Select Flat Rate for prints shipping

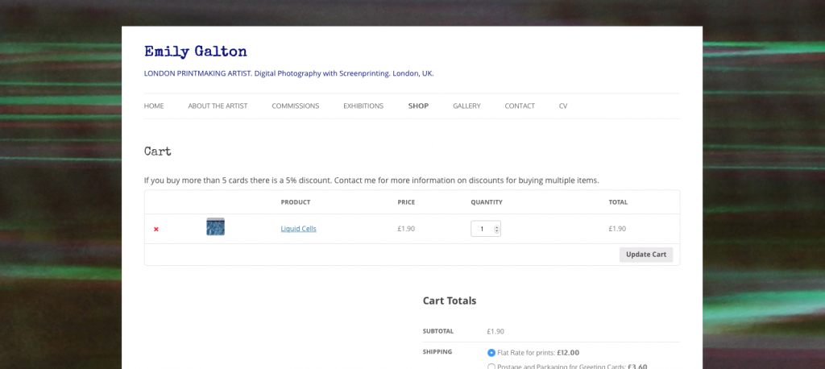click(491, 353)
